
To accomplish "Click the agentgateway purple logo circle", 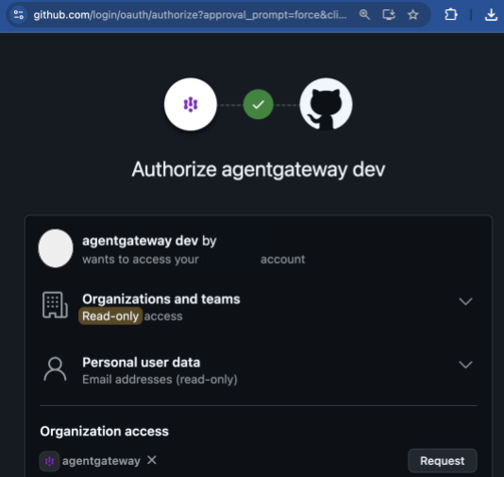I will 191,104.
